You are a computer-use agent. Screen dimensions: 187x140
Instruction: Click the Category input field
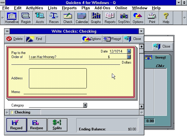tap(56, 105)
